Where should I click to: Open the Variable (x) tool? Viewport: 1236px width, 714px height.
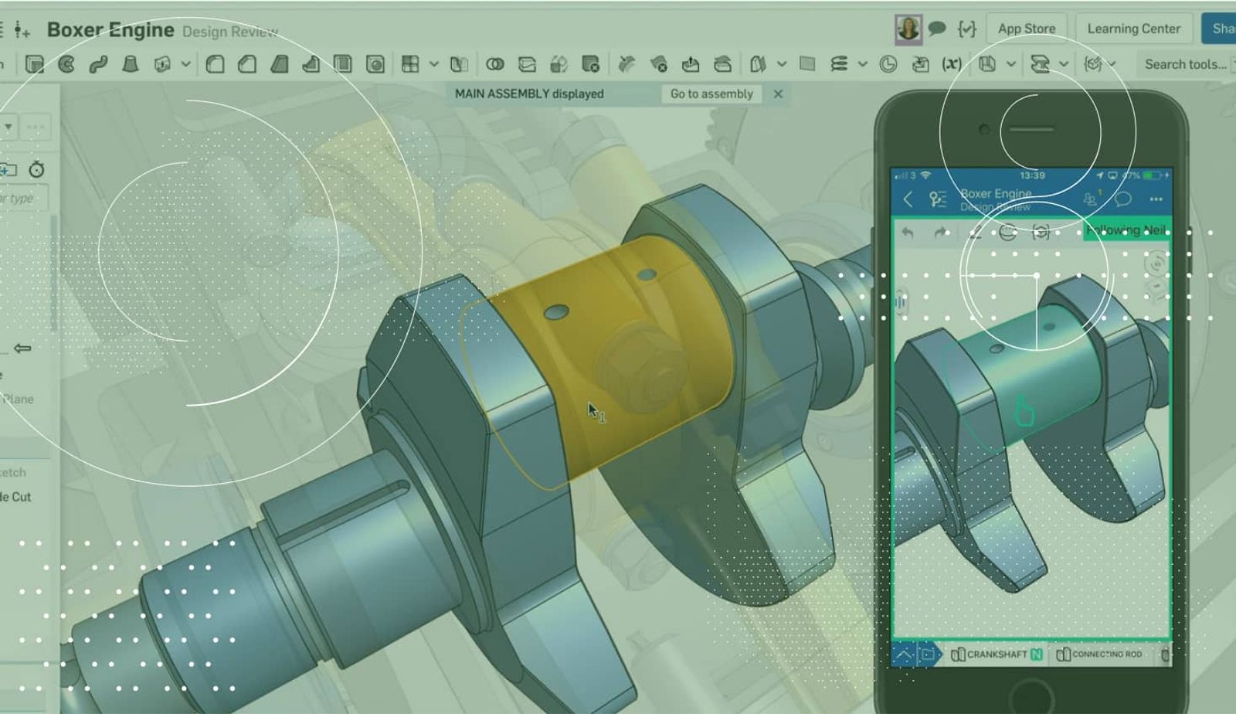tap(952, 64)
